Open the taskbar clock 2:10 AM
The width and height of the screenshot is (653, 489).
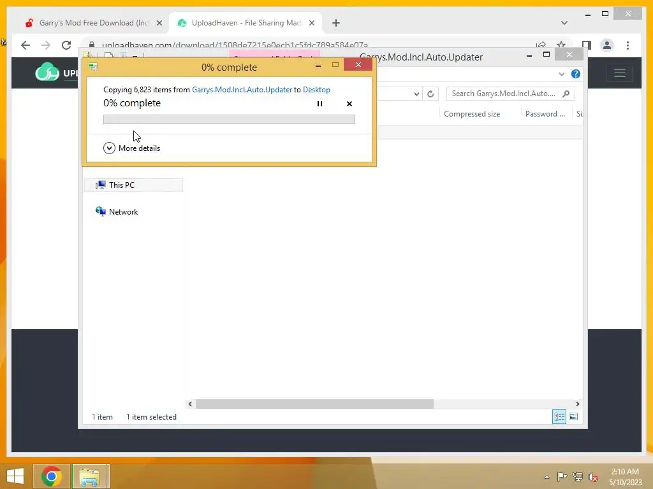625,477
